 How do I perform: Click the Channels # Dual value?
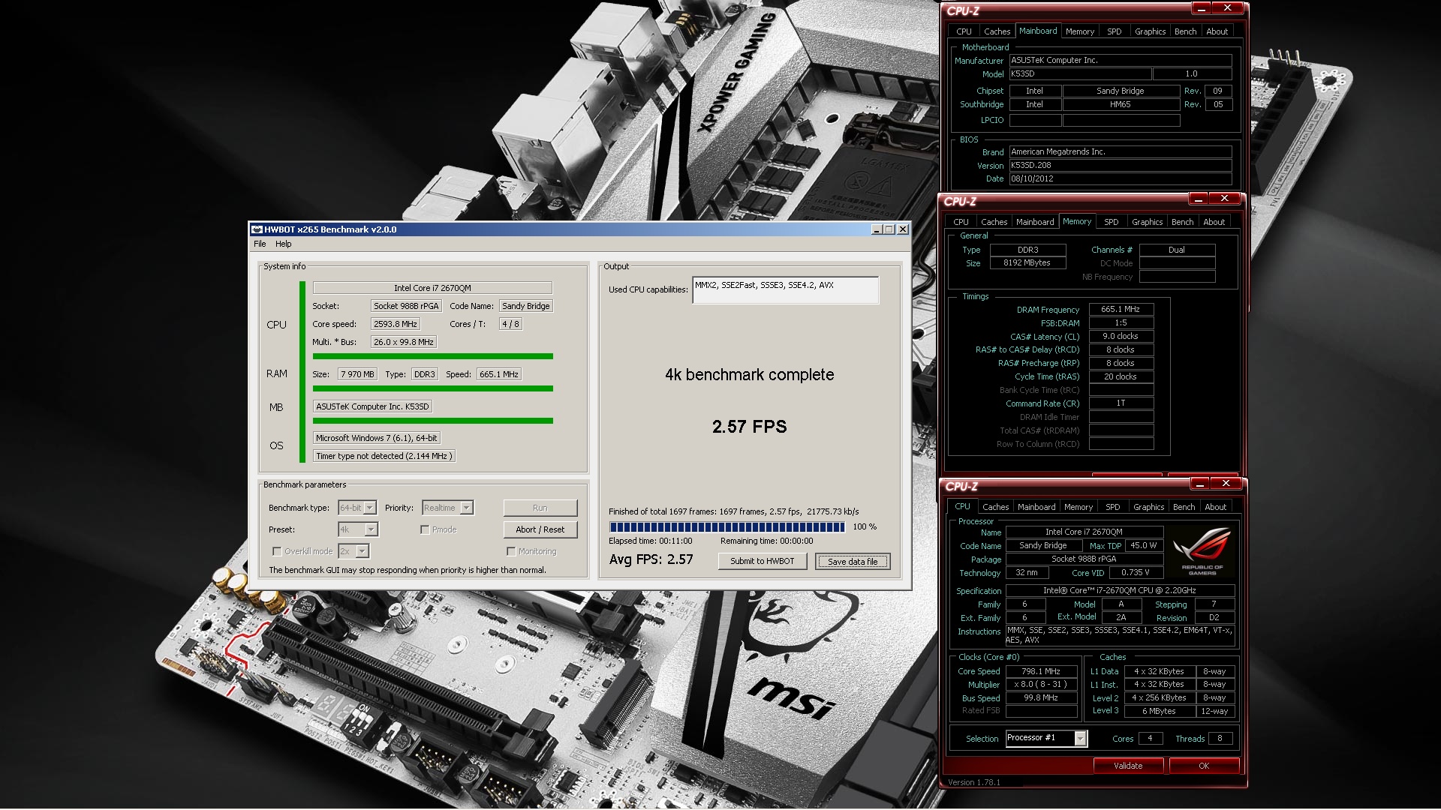pos(1177,250)
